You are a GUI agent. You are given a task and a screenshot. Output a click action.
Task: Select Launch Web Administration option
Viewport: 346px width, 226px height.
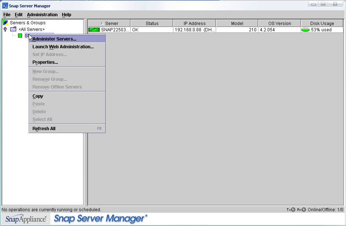pos(67,46)
